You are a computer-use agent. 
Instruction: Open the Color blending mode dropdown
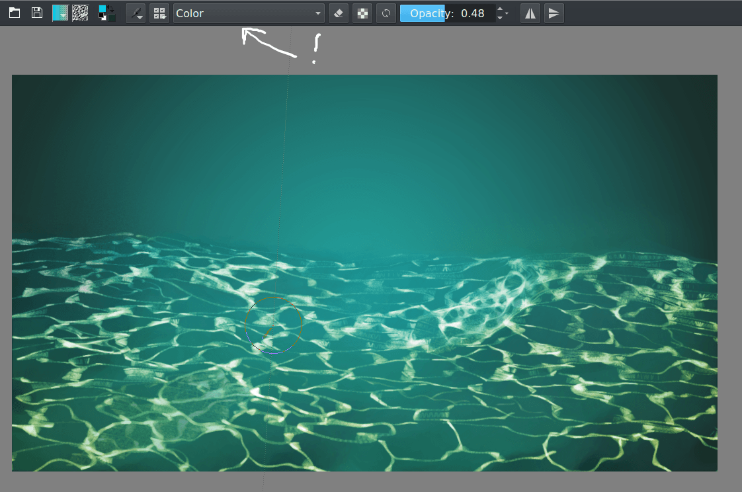[248, 13]
